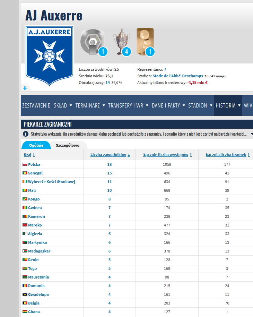Image resolution: width=253 pixels, height=317 pixels.
Task: Click goals value 177 in Polska row
Action: pos(227,164)
